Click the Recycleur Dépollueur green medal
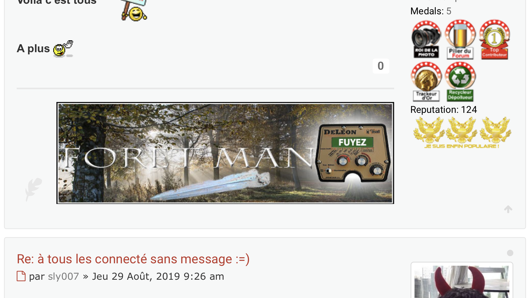Screen dimensions: 530x298 pyautogui.click(x=460, y=82)
